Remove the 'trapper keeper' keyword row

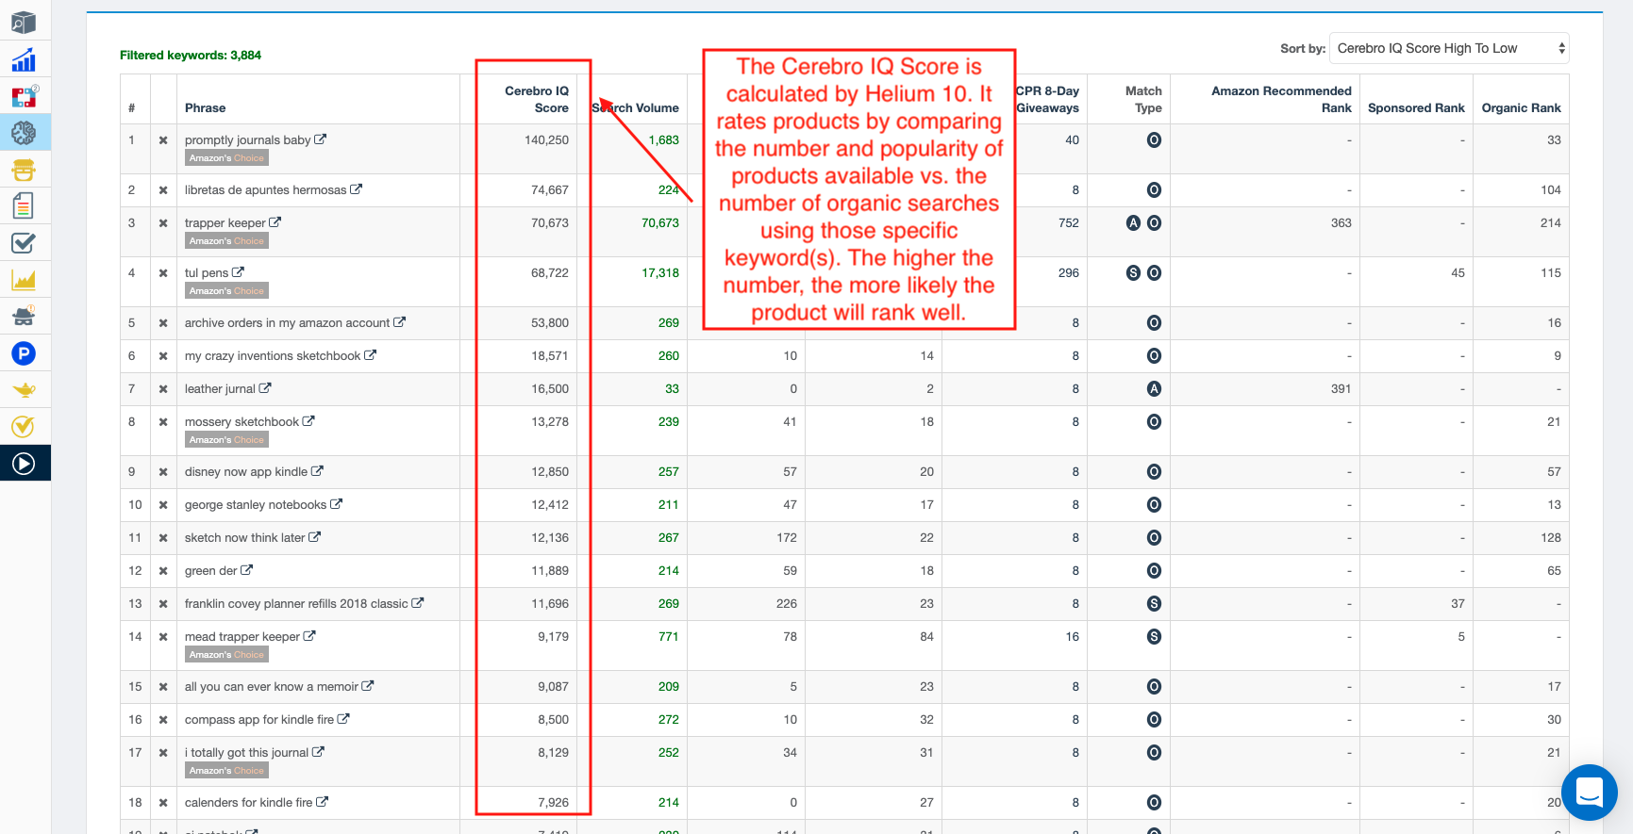pyautogui.click(x=163, y=223)
